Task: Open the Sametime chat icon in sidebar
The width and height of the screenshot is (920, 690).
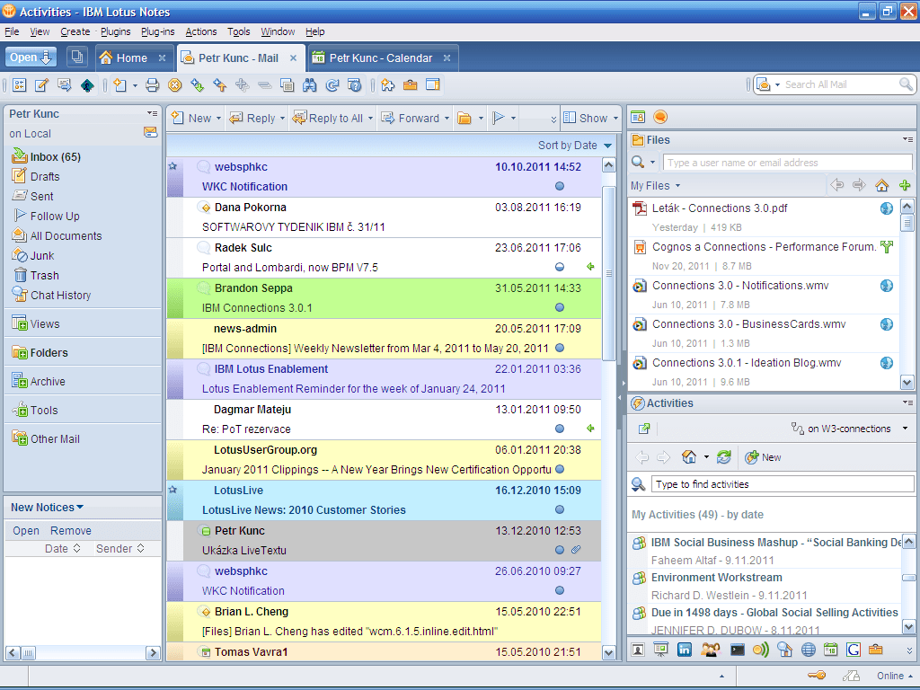Action: pos(660,118)
